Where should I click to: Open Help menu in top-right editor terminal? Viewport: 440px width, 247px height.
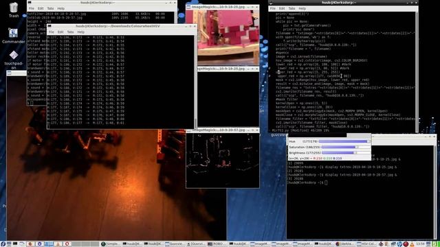[302, 8]
